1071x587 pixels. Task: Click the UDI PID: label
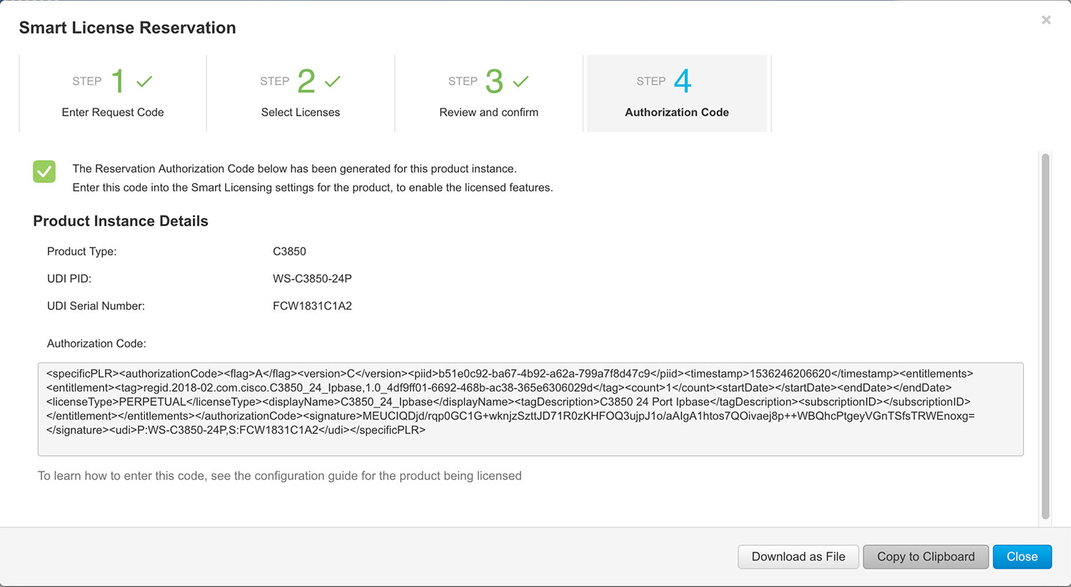coord(69,279)
